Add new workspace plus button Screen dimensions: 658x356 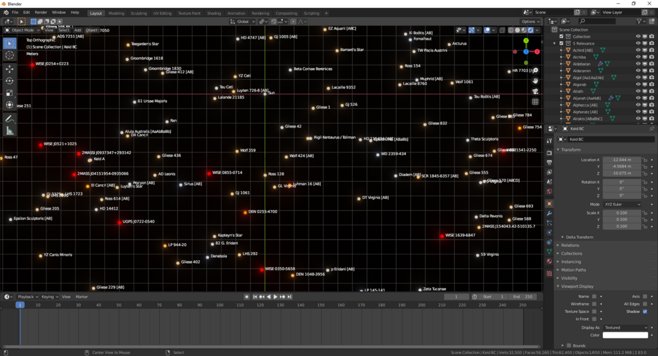pos(327,13)
